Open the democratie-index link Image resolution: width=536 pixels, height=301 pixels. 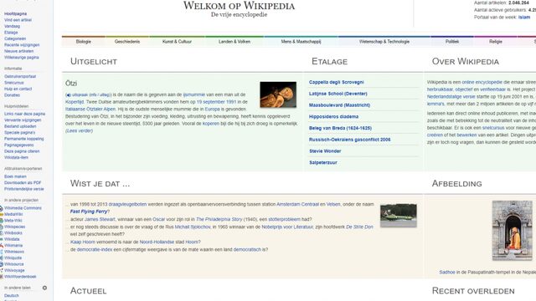tap(95, 249)
